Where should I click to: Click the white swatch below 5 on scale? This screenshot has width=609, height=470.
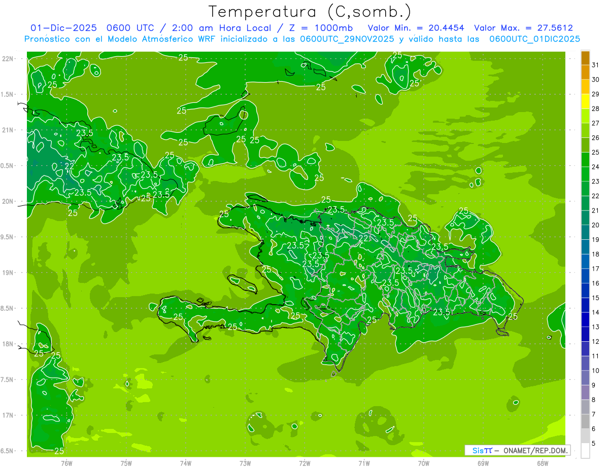(x=585, y=451)
